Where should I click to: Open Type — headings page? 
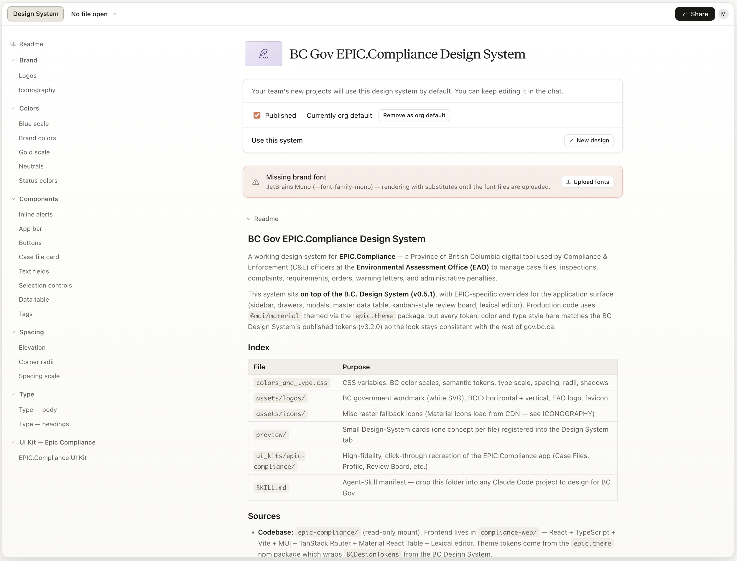(x=44, y=424)
